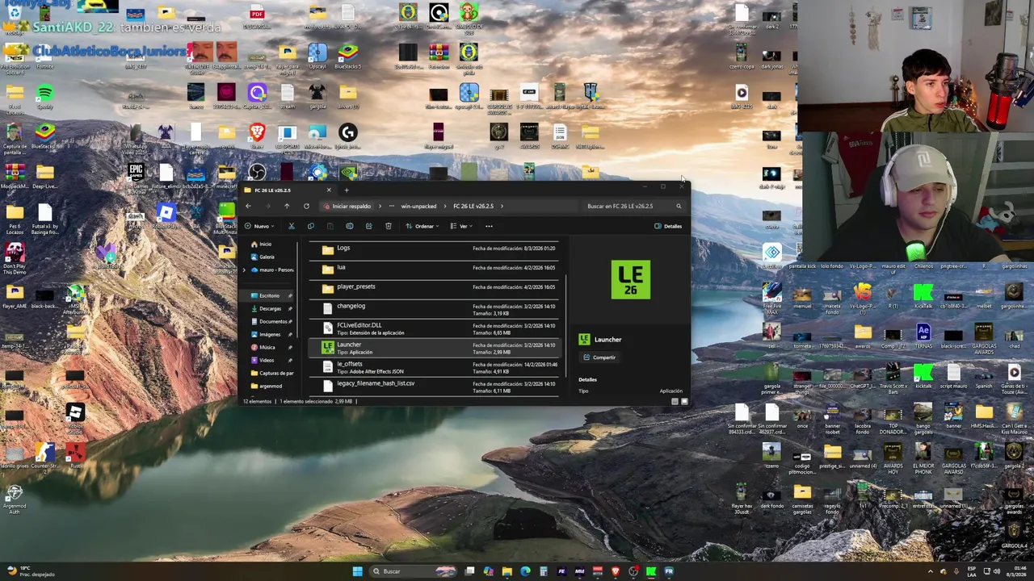The image size is (1034, 581).
Task: Select the Launcher application file
Action: pyautogui.click(x=433, y=348)
